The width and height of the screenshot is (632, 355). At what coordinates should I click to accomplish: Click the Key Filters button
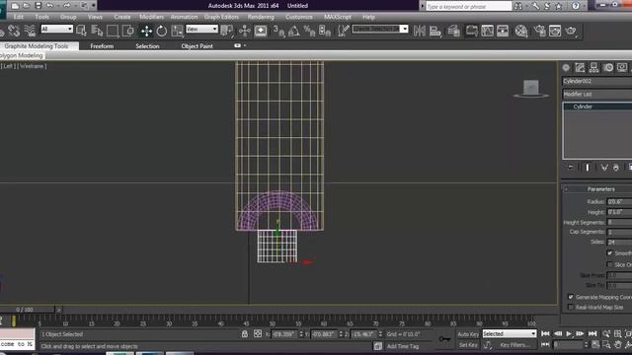515,345
